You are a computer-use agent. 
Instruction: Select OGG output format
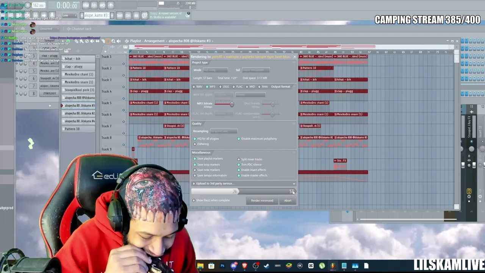tap(224, 86)
